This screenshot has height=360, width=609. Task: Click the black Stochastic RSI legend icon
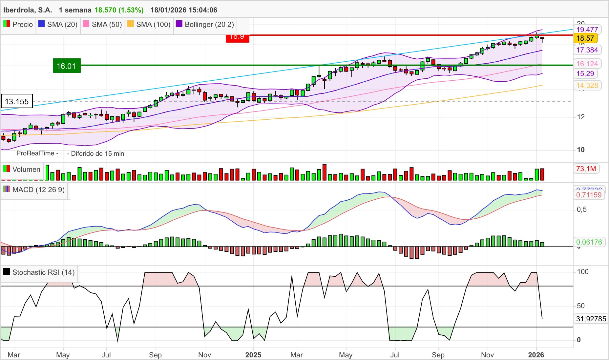[7, 272]
